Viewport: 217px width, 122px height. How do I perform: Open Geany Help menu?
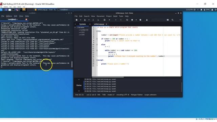coord(126,16)
